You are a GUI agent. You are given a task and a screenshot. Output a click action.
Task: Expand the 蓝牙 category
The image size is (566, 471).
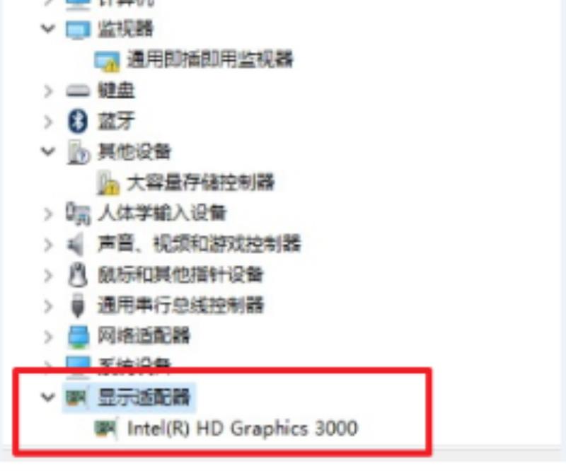(48, 122)
